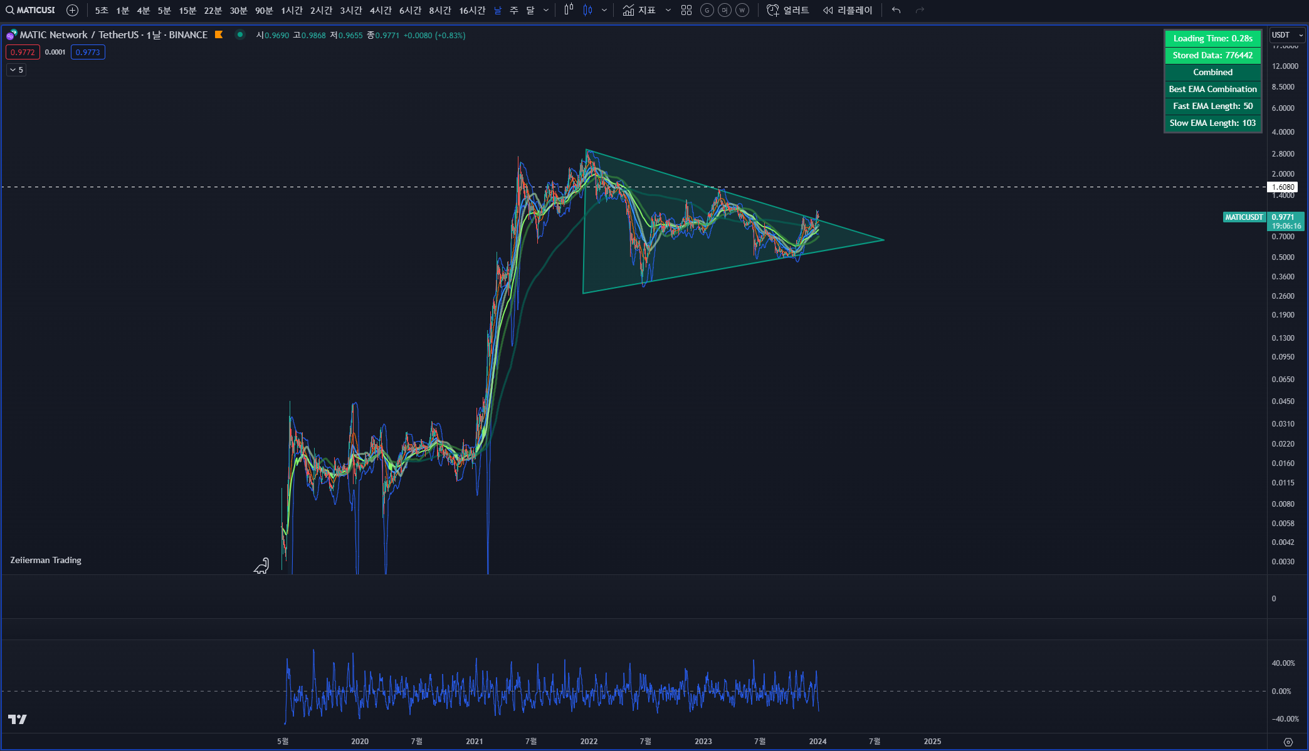Viewport: 1309px width, 751px height.
Task: Click the red sell price 0.9772 button
Action: click(23, 53)
